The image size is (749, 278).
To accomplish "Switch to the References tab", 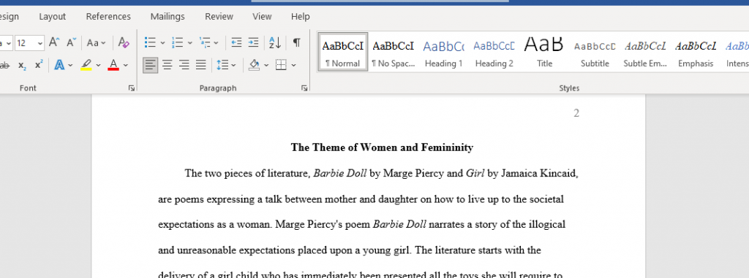I will [x=108, y=16].
